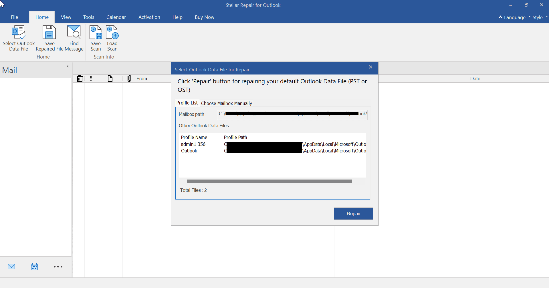Open the Load Scan tool

pyautogui.click(x=112, y=38)
